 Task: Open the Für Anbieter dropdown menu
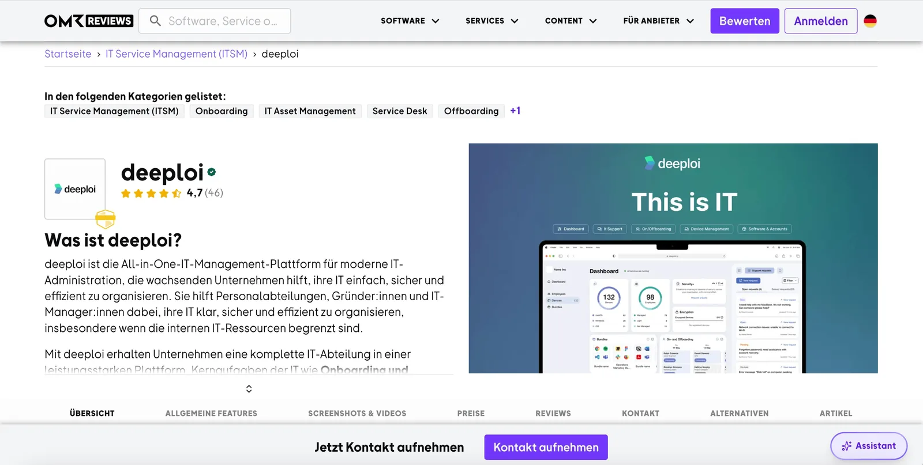(659, 21)
